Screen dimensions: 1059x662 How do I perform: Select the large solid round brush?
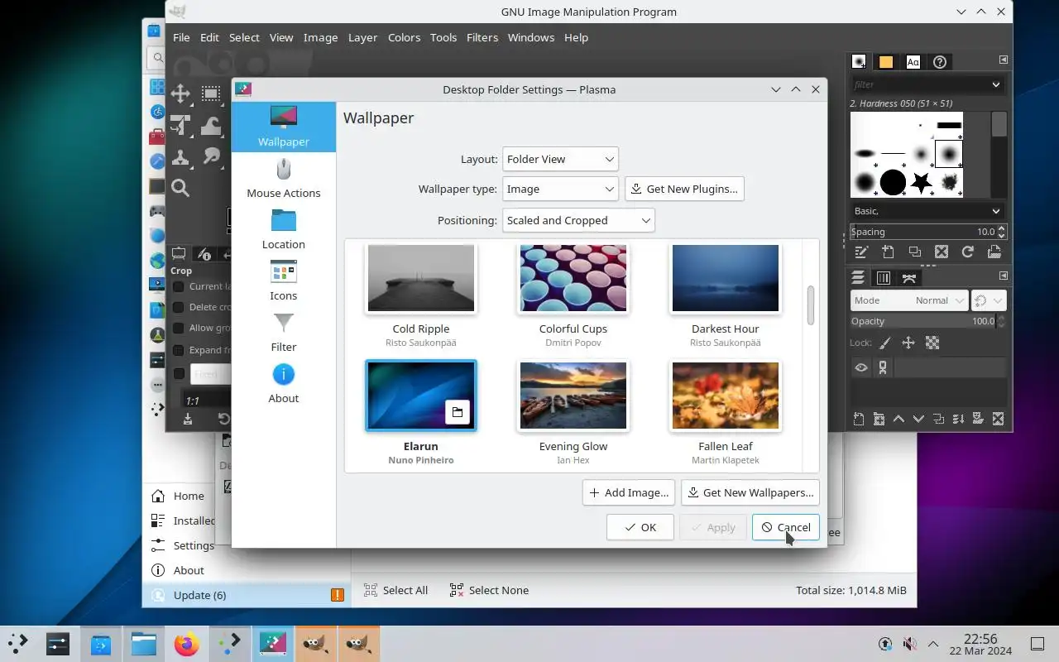[893, 182]
